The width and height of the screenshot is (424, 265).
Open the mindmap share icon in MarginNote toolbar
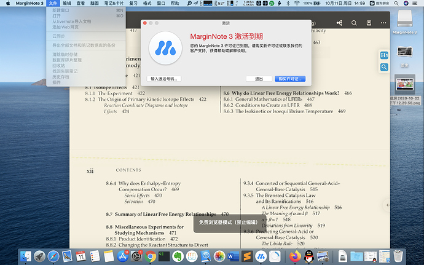[339, 23]
